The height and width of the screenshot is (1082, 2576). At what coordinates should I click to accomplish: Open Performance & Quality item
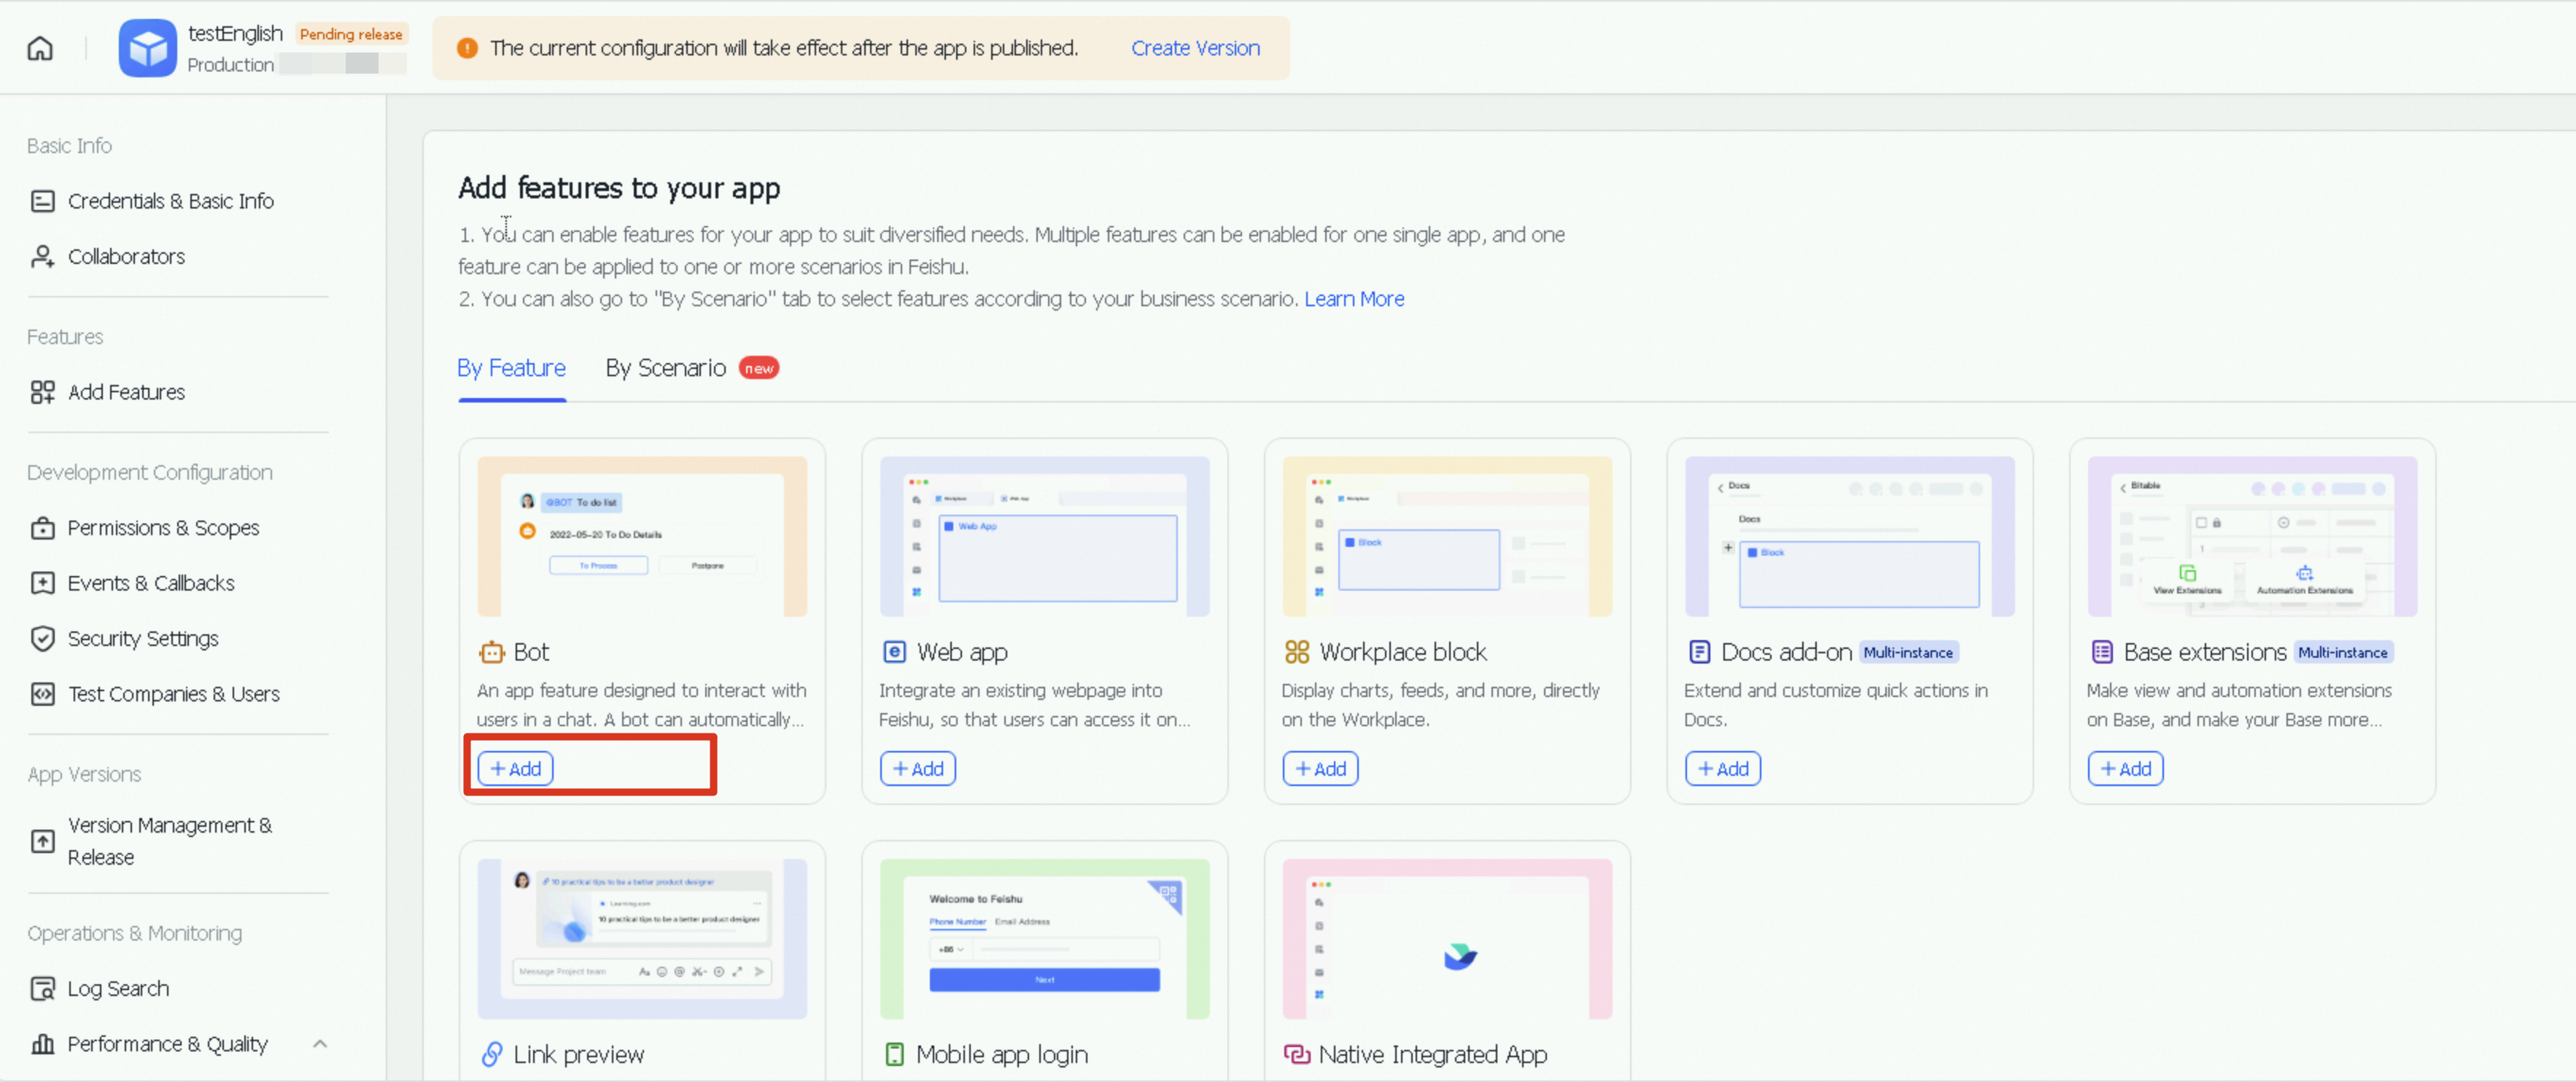click(x=167, y=1044)
